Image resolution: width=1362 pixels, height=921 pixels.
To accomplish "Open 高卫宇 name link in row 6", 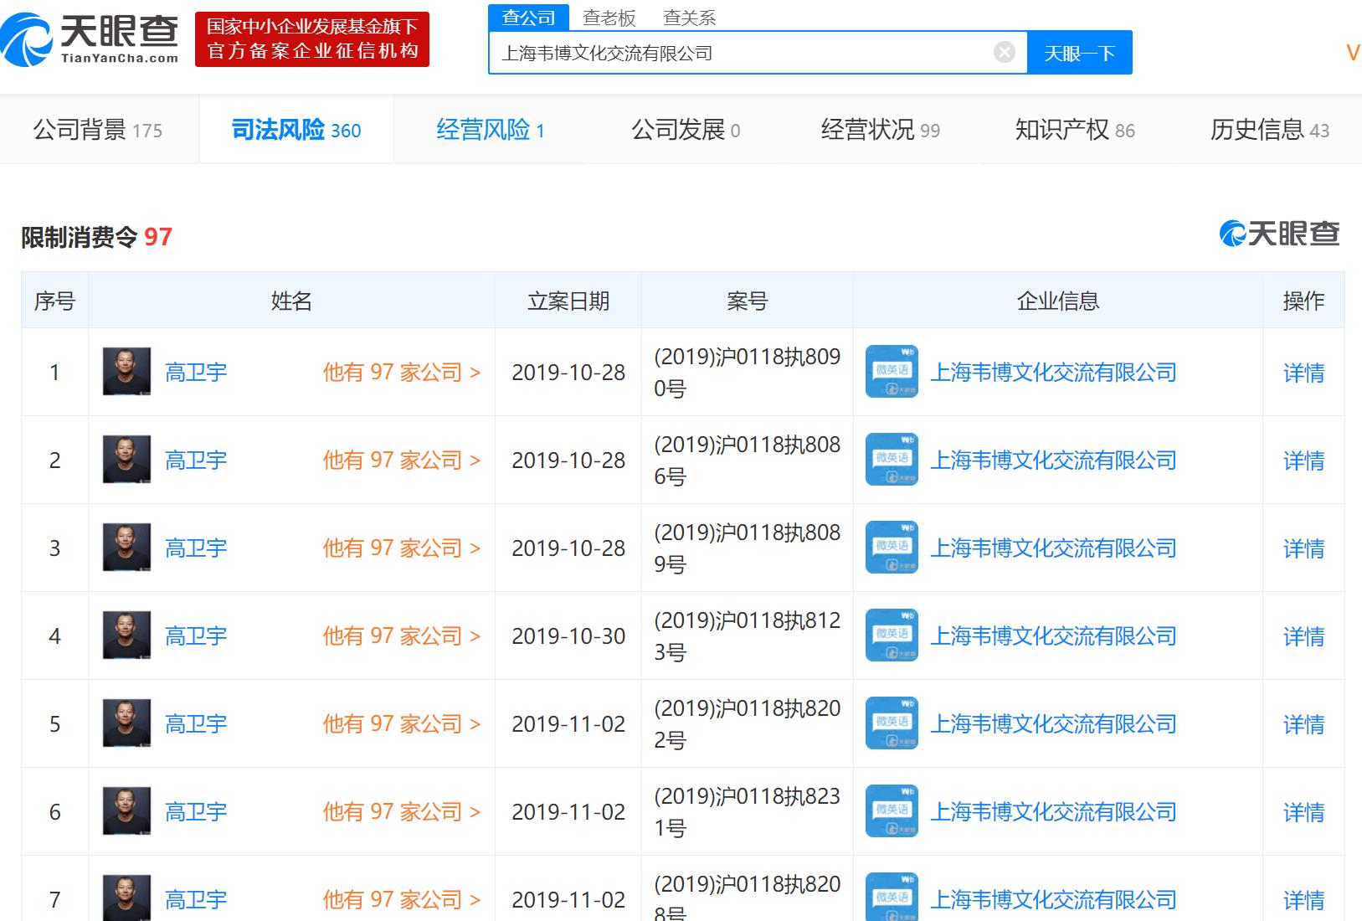I will (196, 812).
